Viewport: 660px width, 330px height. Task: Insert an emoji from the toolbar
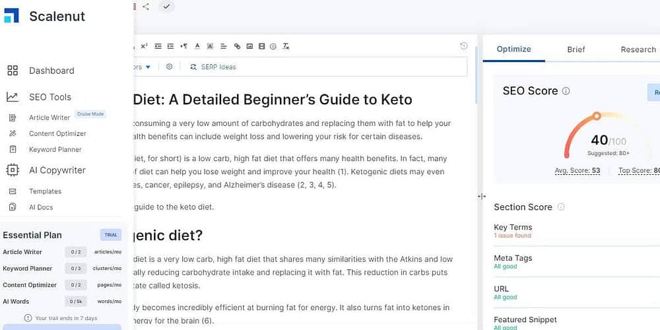273,46
